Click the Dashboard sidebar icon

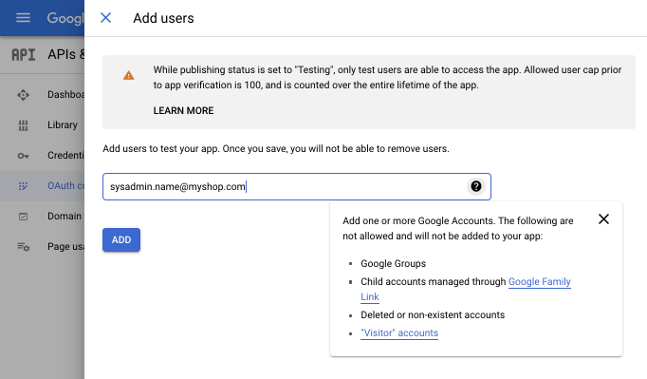23,95
